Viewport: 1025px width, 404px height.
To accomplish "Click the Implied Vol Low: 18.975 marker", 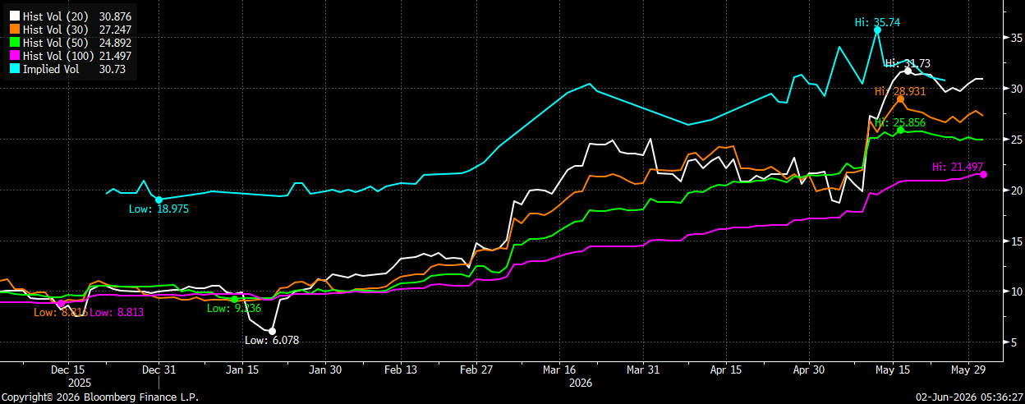I will (x=159, y=200).
